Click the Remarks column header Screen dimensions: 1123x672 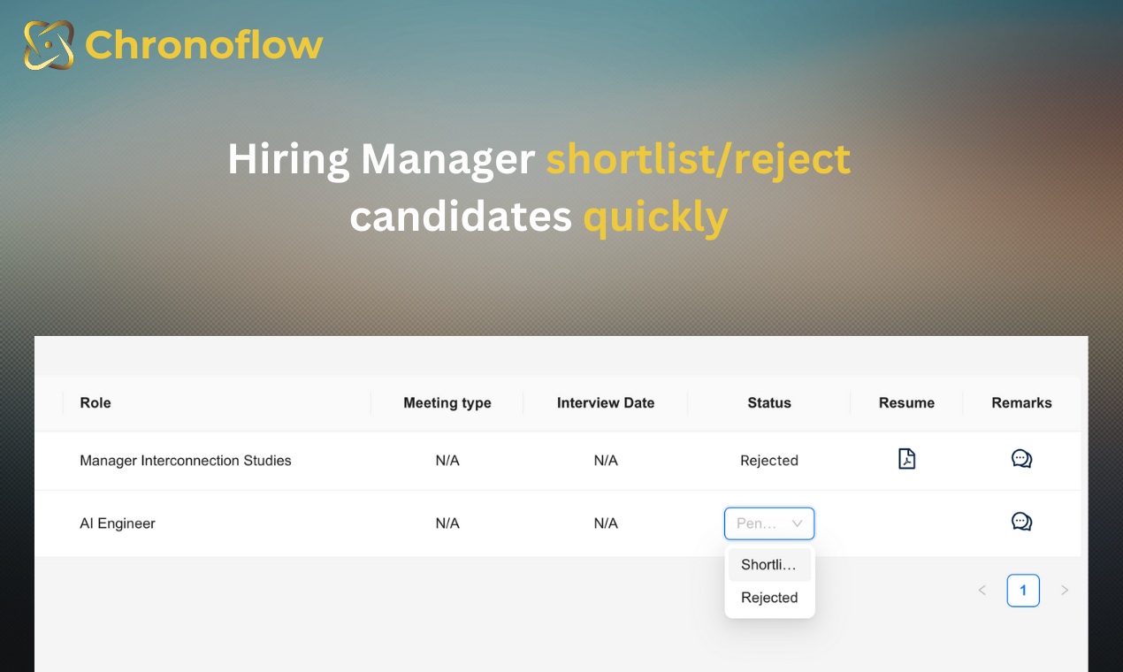click(x=1021, y=402)
